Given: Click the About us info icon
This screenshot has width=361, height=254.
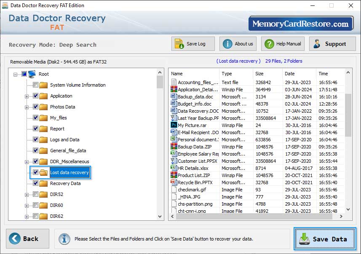Looking at the screenshot, I should click(227, 44).
